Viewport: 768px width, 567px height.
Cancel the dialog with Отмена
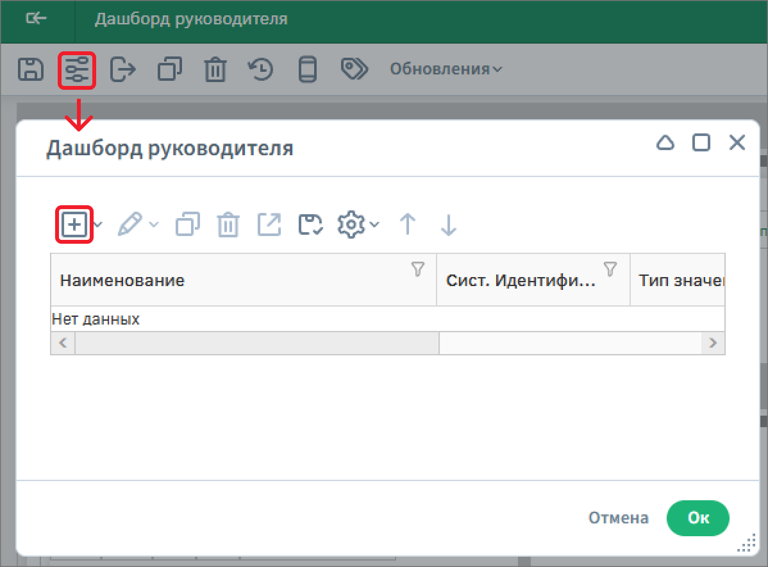(x=617, y=518)
